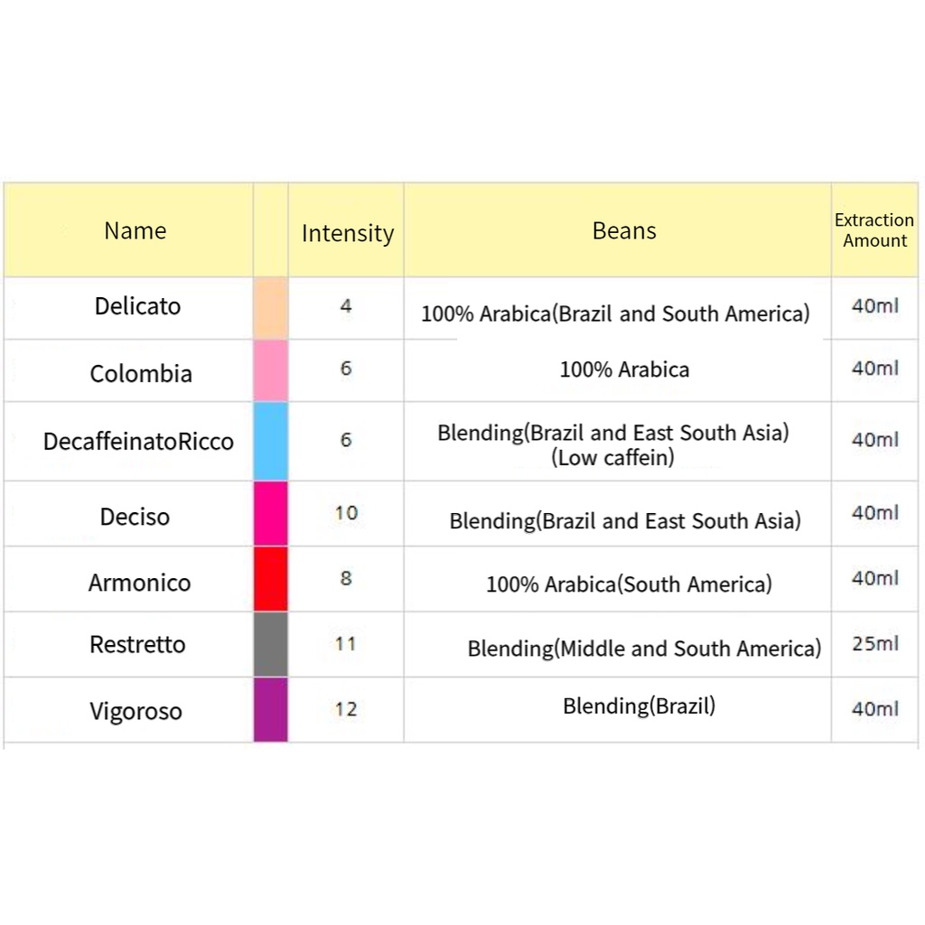Select Restretto's 25ml extraction amount
This screenshot has width=925, height=925.
point(874,644)
